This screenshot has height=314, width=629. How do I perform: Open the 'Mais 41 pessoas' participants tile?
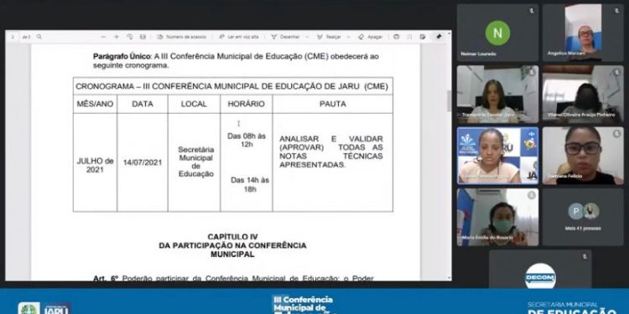coord(583,217)
